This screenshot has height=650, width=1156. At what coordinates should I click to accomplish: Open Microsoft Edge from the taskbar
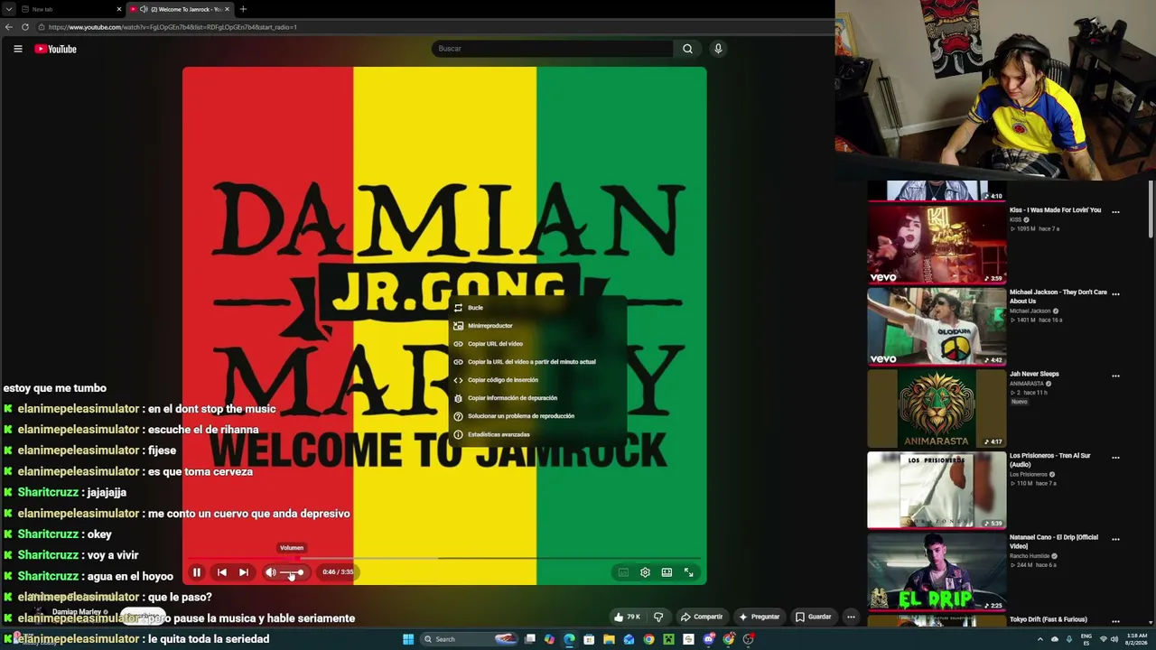click(x=569, y=639)
